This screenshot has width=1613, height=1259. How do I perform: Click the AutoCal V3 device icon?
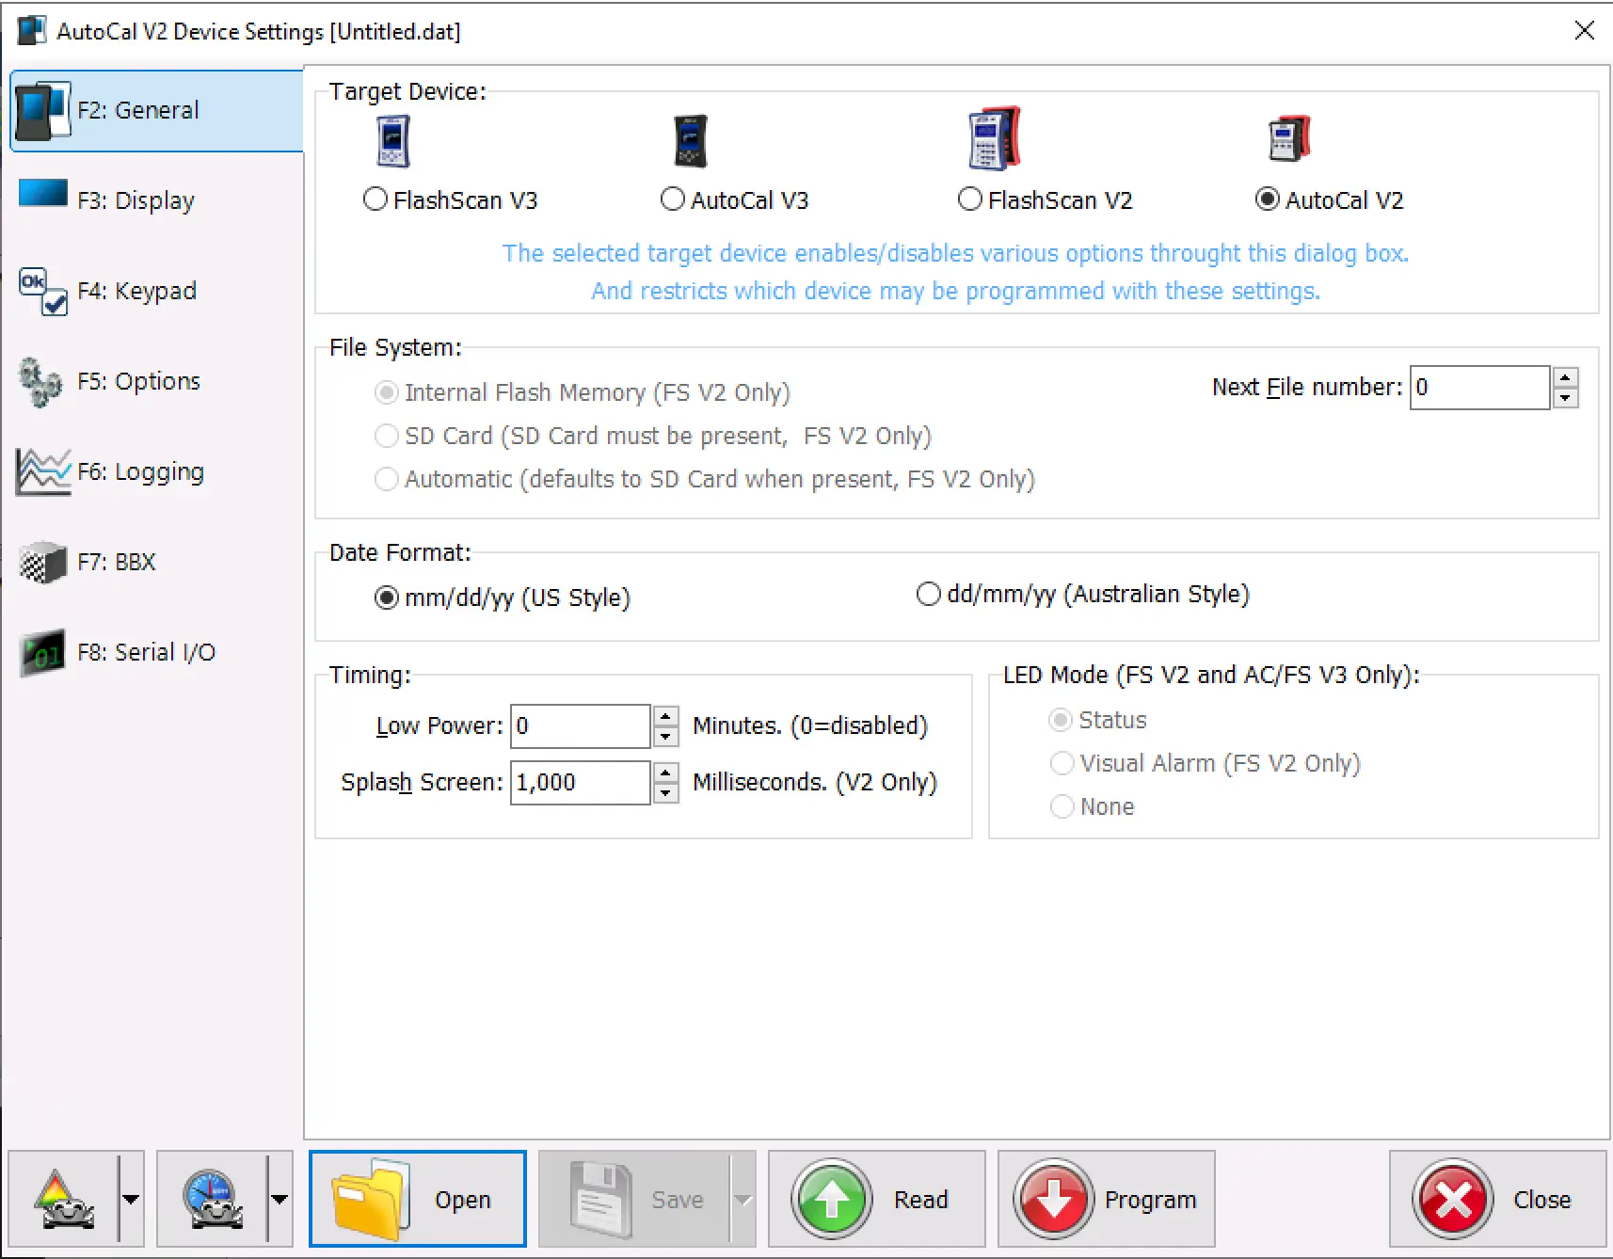coord(690,141)
